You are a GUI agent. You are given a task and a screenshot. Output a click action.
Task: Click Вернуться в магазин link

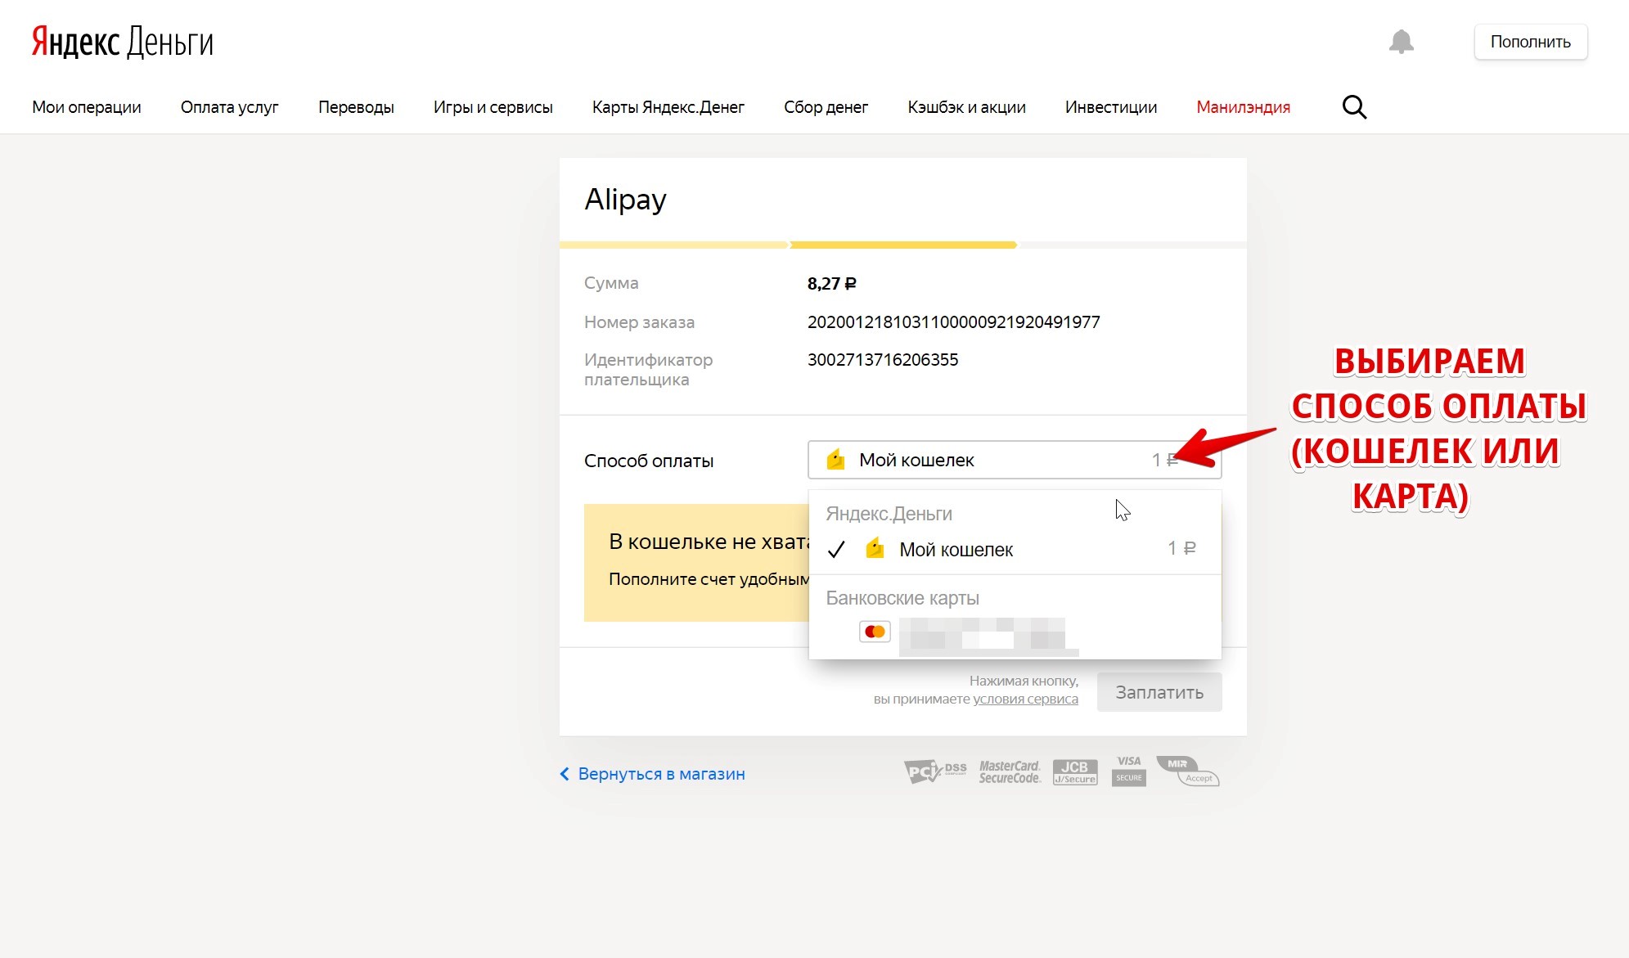click(661, 774)
